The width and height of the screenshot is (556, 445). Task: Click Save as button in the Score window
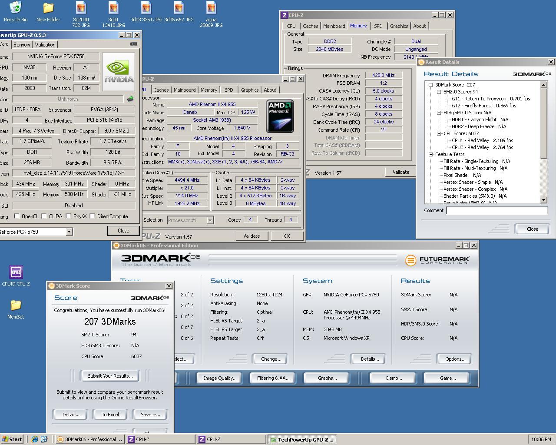click(151, 415)
